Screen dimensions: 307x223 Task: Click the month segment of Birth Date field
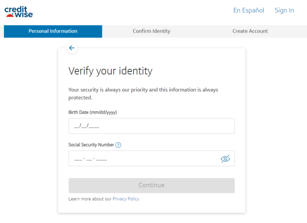[76, 126]
